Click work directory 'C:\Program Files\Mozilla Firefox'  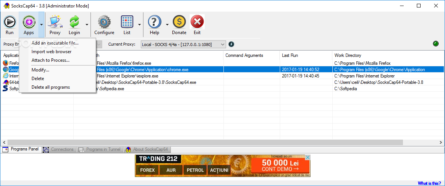pyautogui.click(x=362, y=63)
